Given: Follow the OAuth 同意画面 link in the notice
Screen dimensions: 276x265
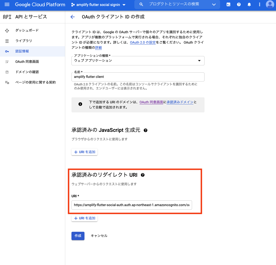Looking at the screenshot, I should pos(151,102).
